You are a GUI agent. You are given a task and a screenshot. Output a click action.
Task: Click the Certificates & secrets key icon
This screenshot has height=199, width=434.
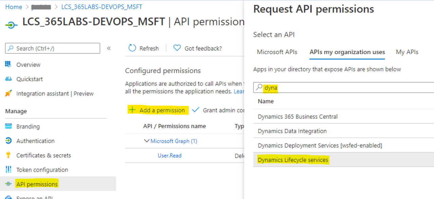pos(8,155)
